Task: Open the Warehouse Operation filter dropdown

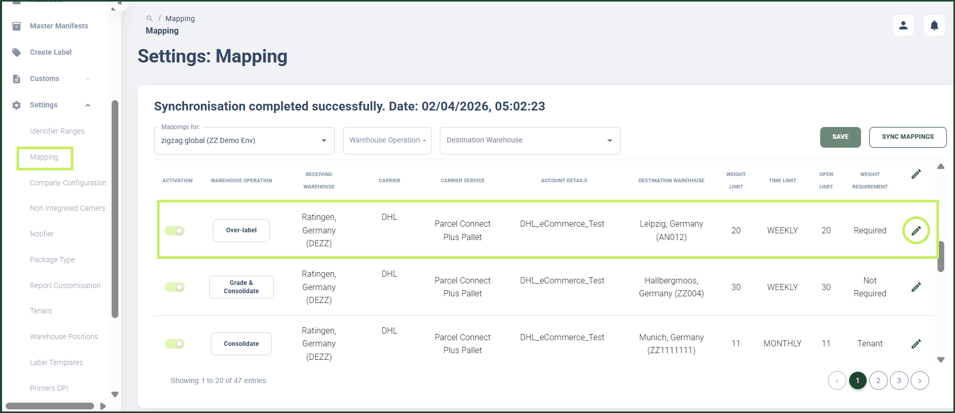Action: (x=387, y=140)
